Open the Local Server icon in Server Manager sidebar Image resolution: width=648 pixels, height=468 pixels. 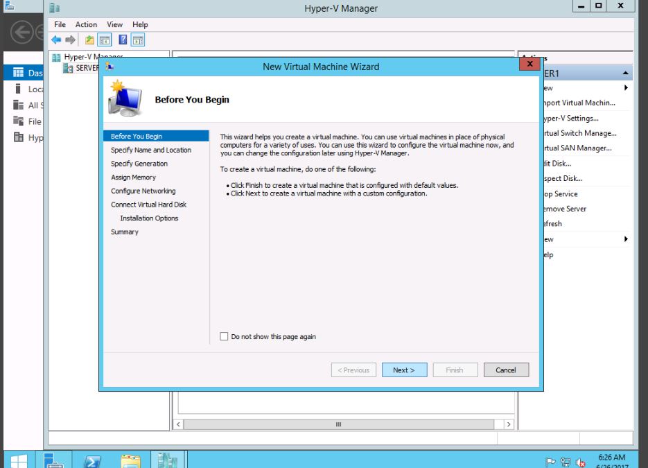click(18, 89)
